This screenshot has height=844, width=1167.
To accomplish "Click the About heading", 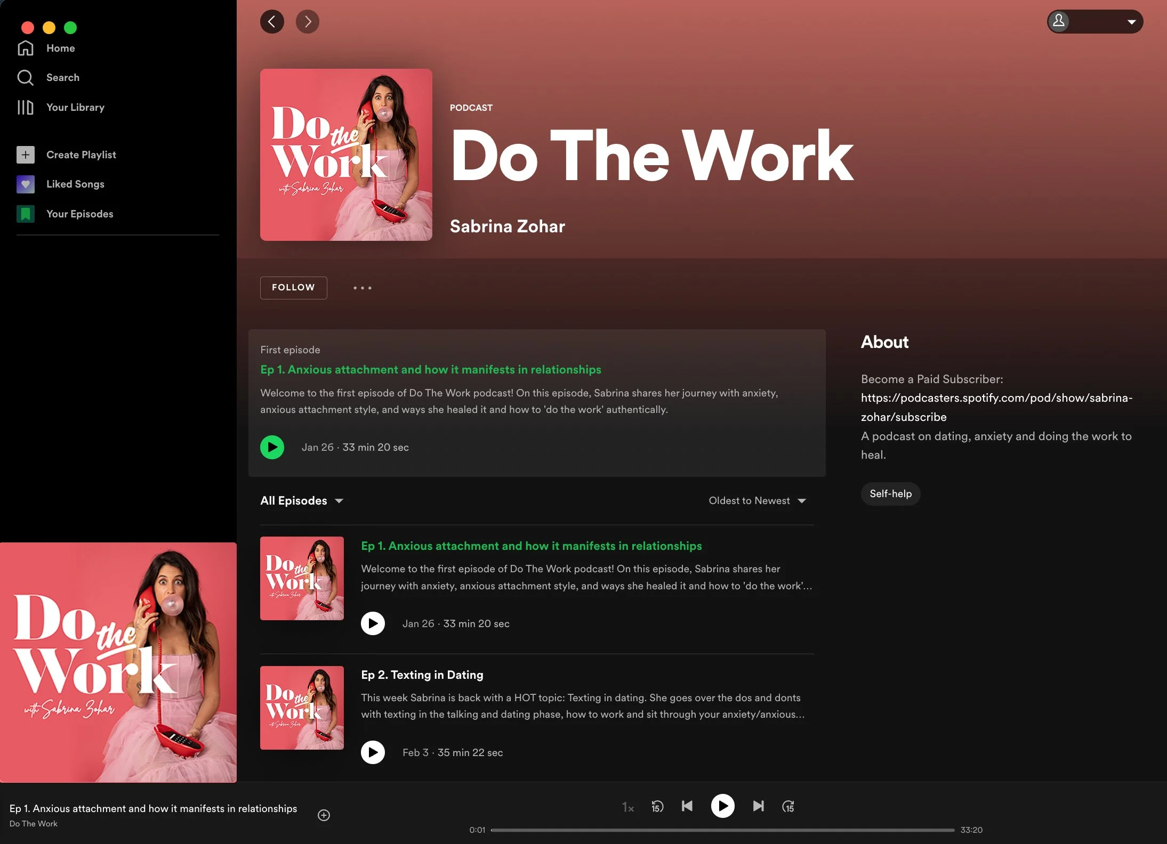I will [884, 342].
